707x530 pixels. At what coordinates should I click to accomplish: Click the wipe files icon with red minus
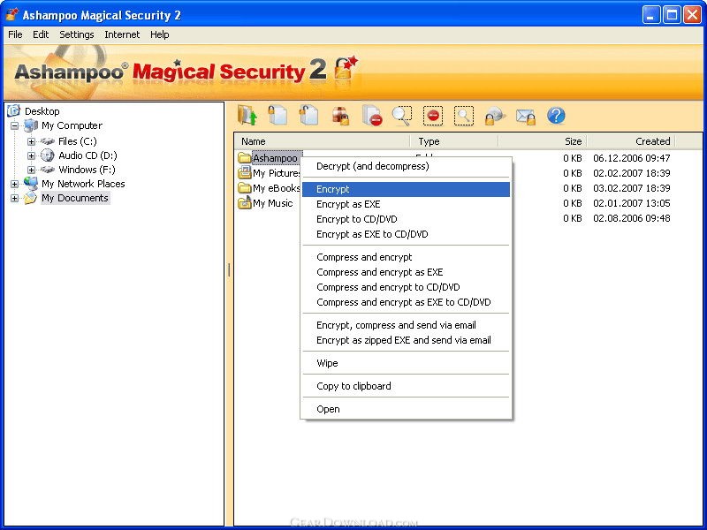372,116
